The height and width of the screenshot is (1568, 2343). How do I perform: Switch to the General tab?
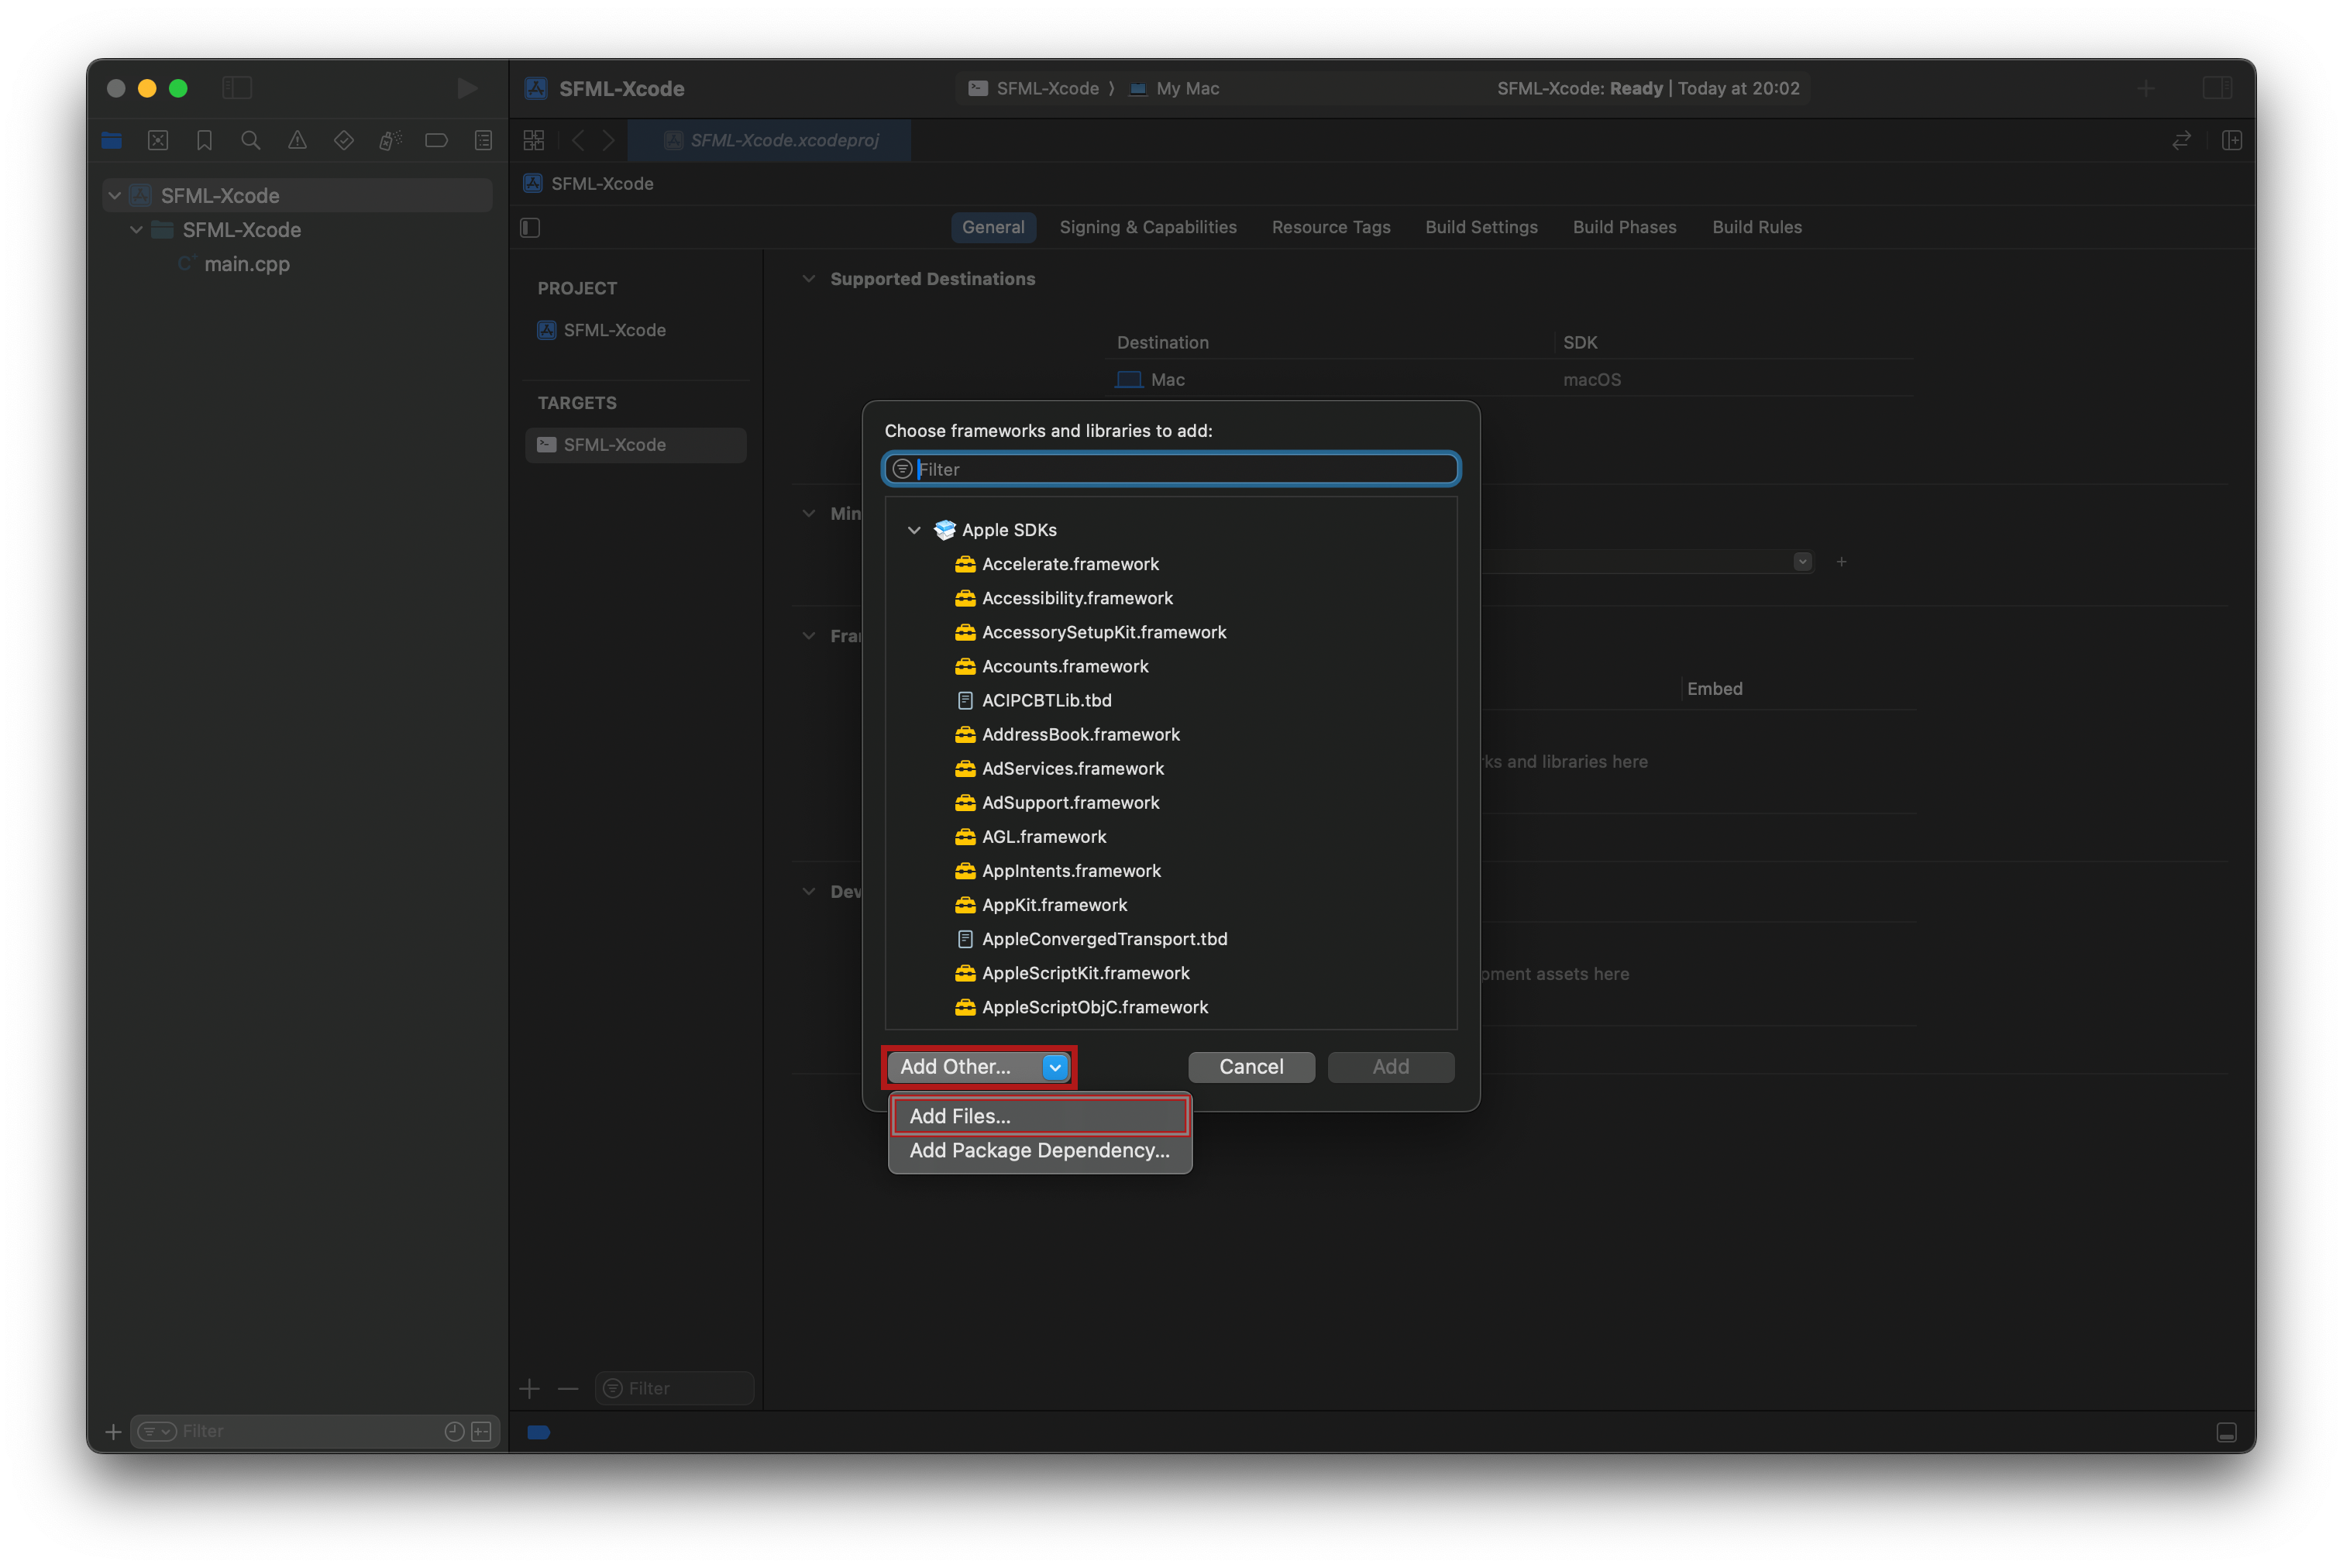point(993,227)
